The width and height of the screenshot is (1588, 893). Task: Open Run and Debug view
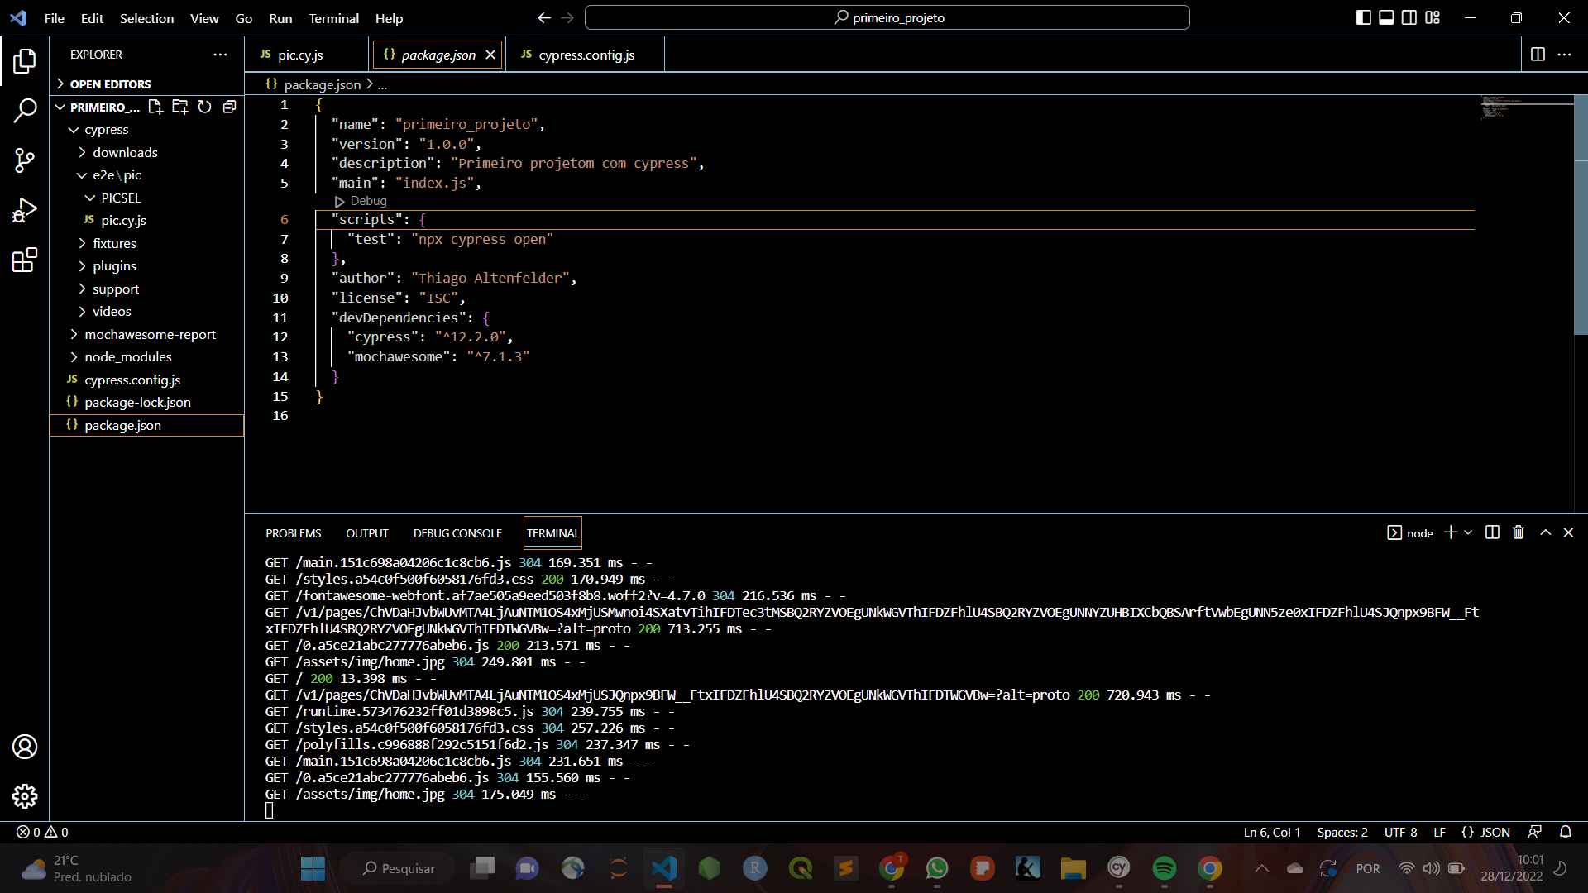click(x=25, y=210)
